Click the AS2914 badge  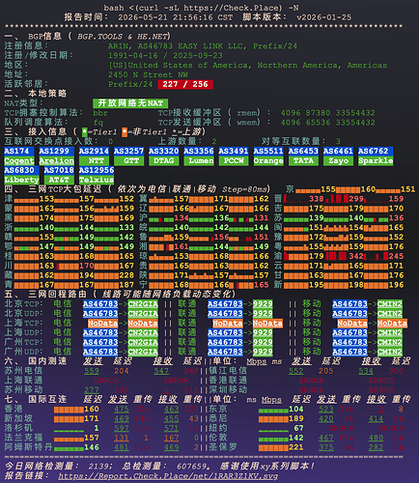[x=94, y=151]
